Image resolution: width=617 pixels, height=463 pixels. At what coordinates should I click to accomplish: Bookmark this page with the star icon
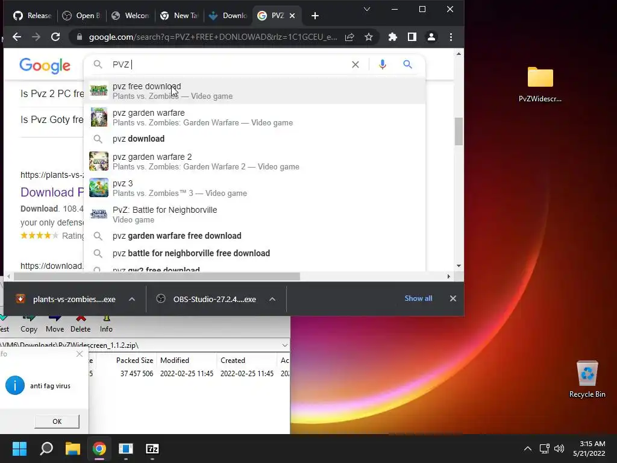(368, 37)
